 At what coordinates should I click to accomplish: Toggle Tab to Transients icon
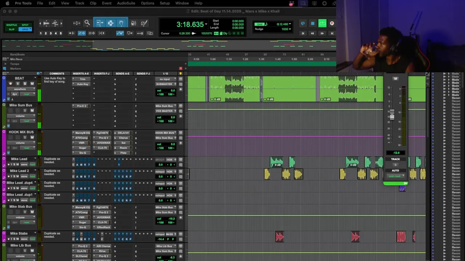point(72,33)
